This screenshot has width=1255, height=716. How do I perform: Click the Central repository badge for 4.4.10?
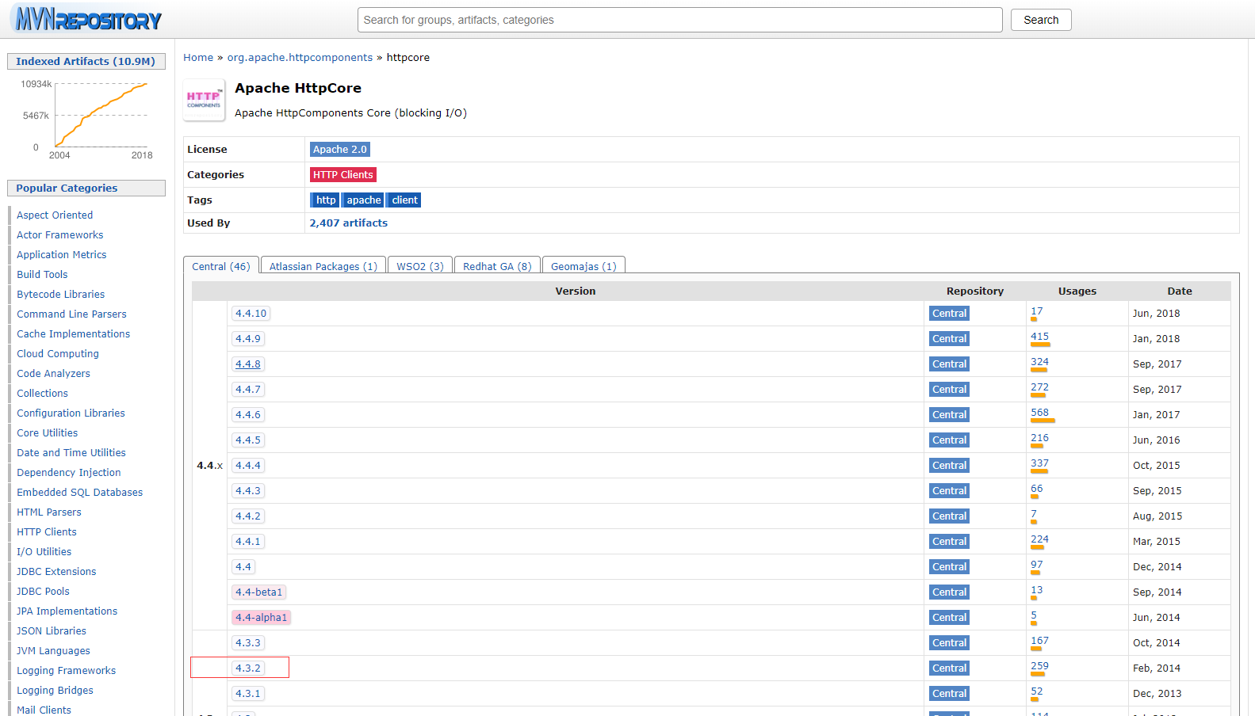click(x=949, y=314)
